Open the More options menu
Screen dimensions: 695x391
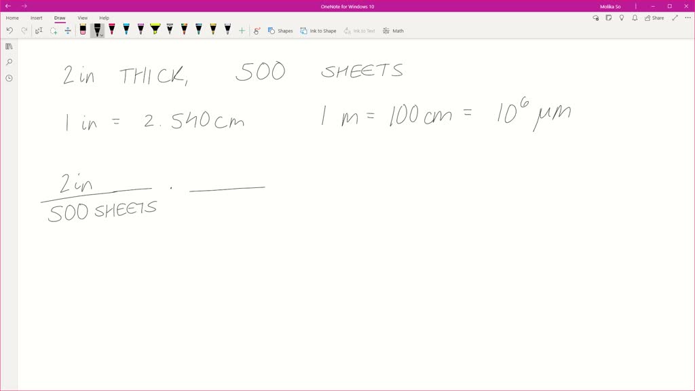tap(688, 18)
